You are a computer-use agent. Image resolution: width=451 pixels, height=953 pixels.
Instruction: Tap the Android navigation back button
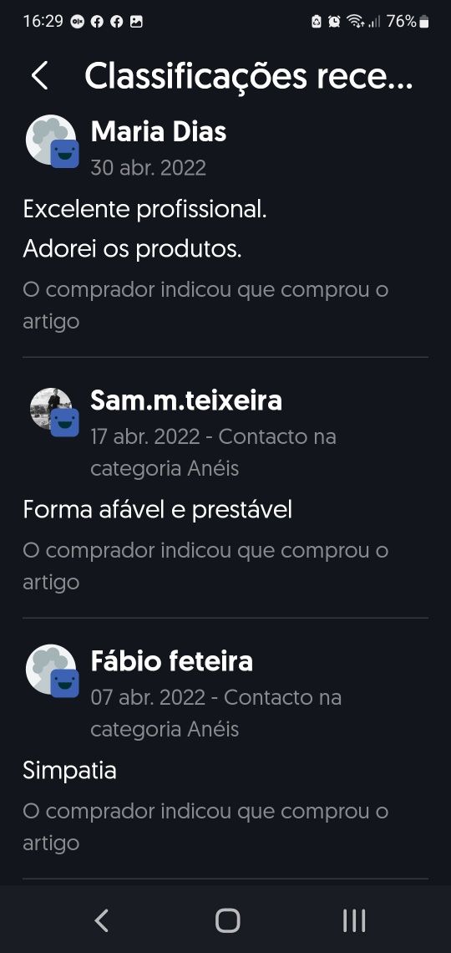[101, 920]
